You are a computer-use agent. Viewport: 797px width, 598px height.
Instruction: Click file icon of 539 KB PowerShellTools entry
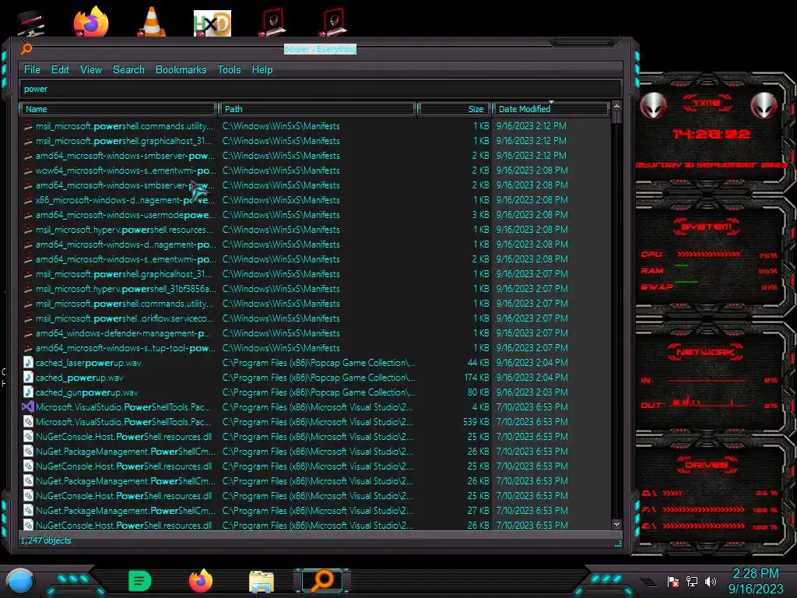[x=28, y=421]
